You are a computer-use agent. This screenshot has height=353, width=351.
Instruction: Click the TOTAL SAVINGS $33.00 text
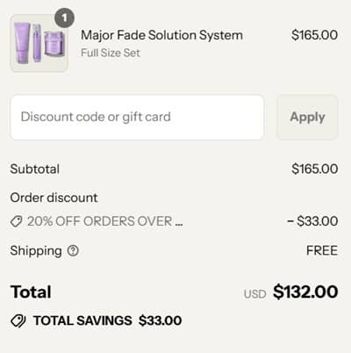pos(108,321)
